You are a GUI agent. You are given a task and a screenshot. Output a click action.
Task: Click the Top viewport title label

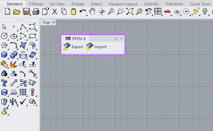[x=46, y=22]
